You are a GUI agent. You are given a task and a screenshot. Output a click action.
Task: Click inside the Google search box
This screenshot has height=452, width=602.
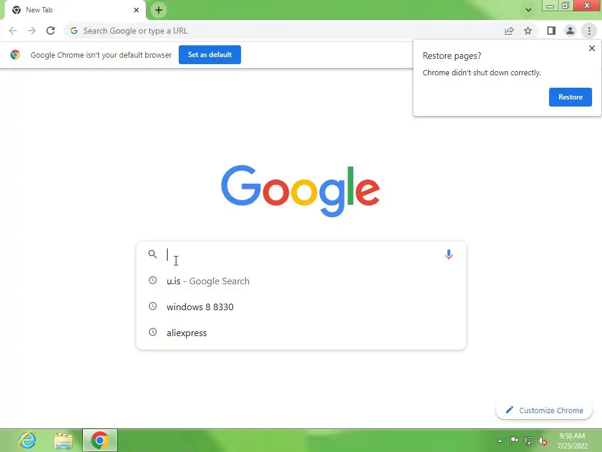[x=302, y=254]
